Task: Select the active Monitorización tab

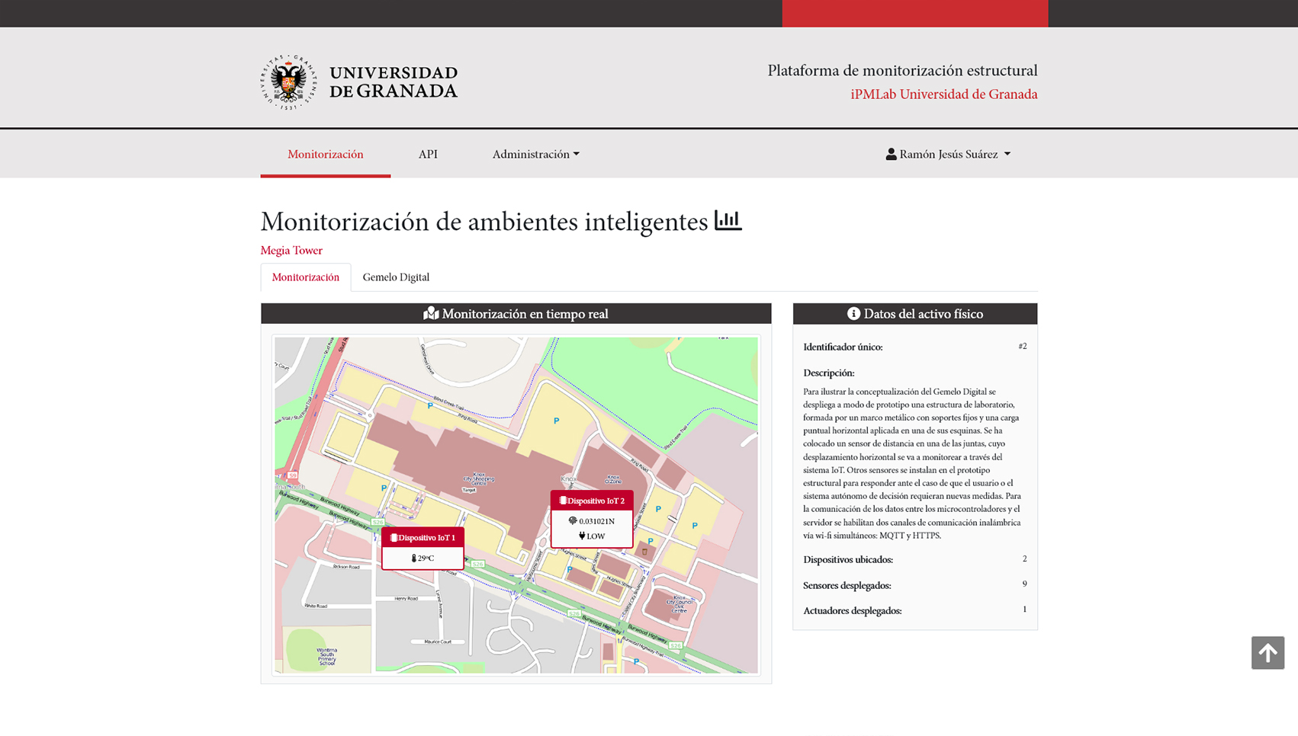Action: coord(305,277)
